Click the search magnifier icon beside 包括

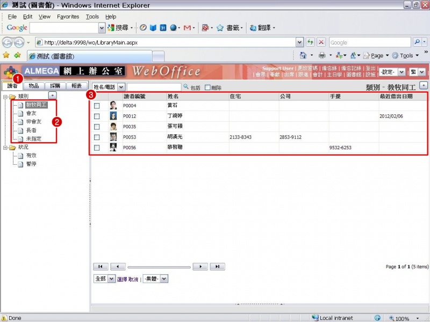click(x=186, y=86)
